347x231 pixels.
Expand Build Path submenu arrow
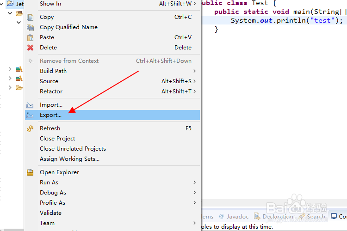point(194,71)
